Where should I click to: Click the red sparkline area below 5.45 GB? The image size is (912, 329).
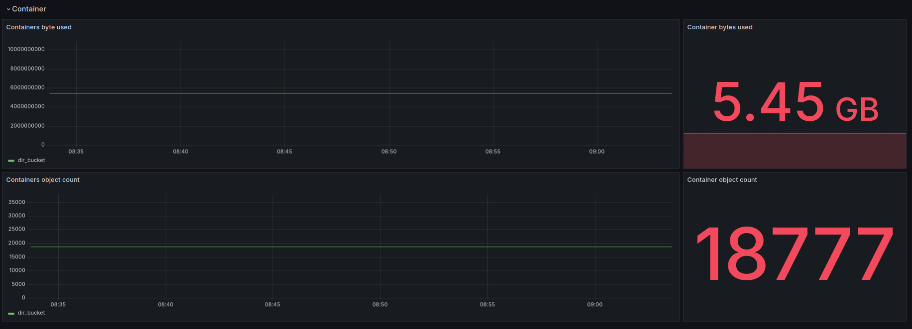(x=795, y=151)
